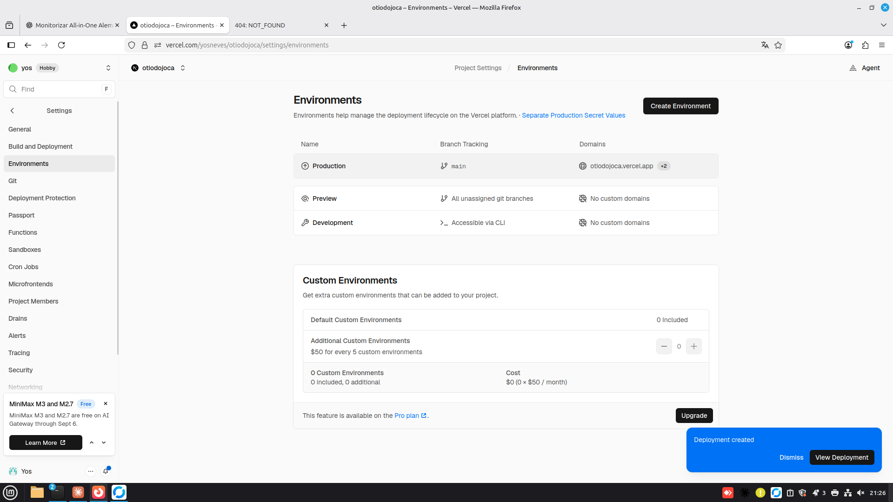Open Drains settings
Screen dimensions: 893x502
pos(59,318)
